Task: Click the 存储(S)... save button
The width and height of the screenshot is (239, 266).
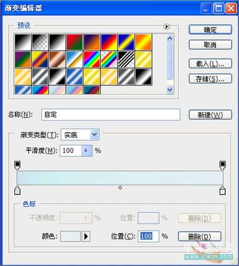Action: [210, 79]
